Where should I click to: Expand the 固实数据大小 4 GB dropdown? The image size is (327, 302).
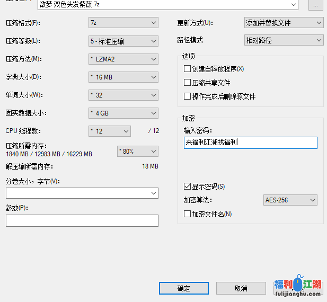click(123, 113)
